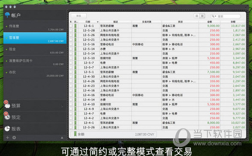Click the green status flag on 12-5-26 row
Image resolution: width=252 pixels, height=156 pixels.
click(x=75, y=35)
